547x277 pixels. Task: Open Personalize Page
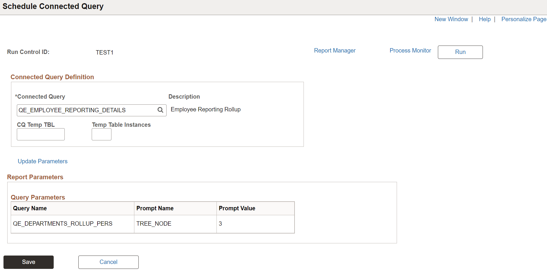523,19
